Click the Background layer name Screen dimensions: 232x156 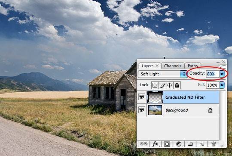(177, 110)
